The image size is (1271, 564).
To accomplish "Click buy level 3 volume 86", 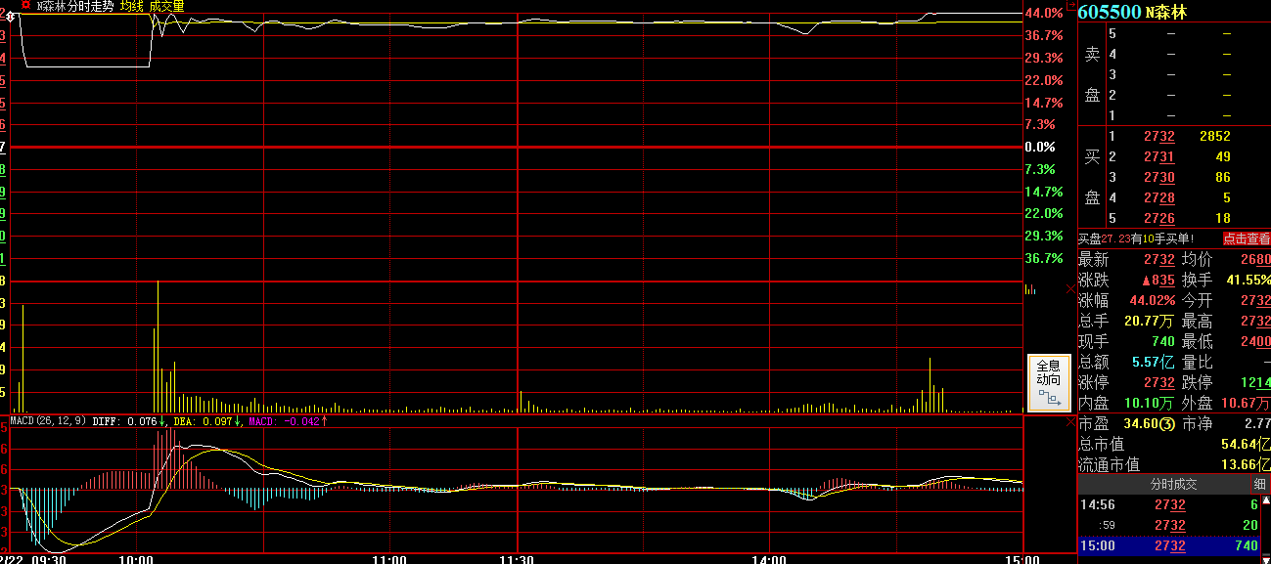I will click(1223, 178).
